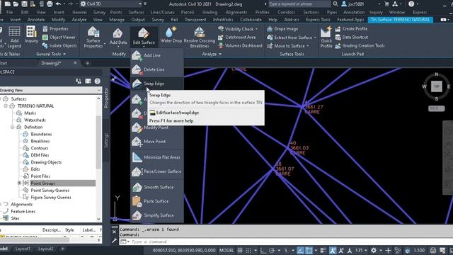The height and width of the screenshot is (255, 453).
Task: Click Create Profile in Launch Pad
Action: pos(351,29)
